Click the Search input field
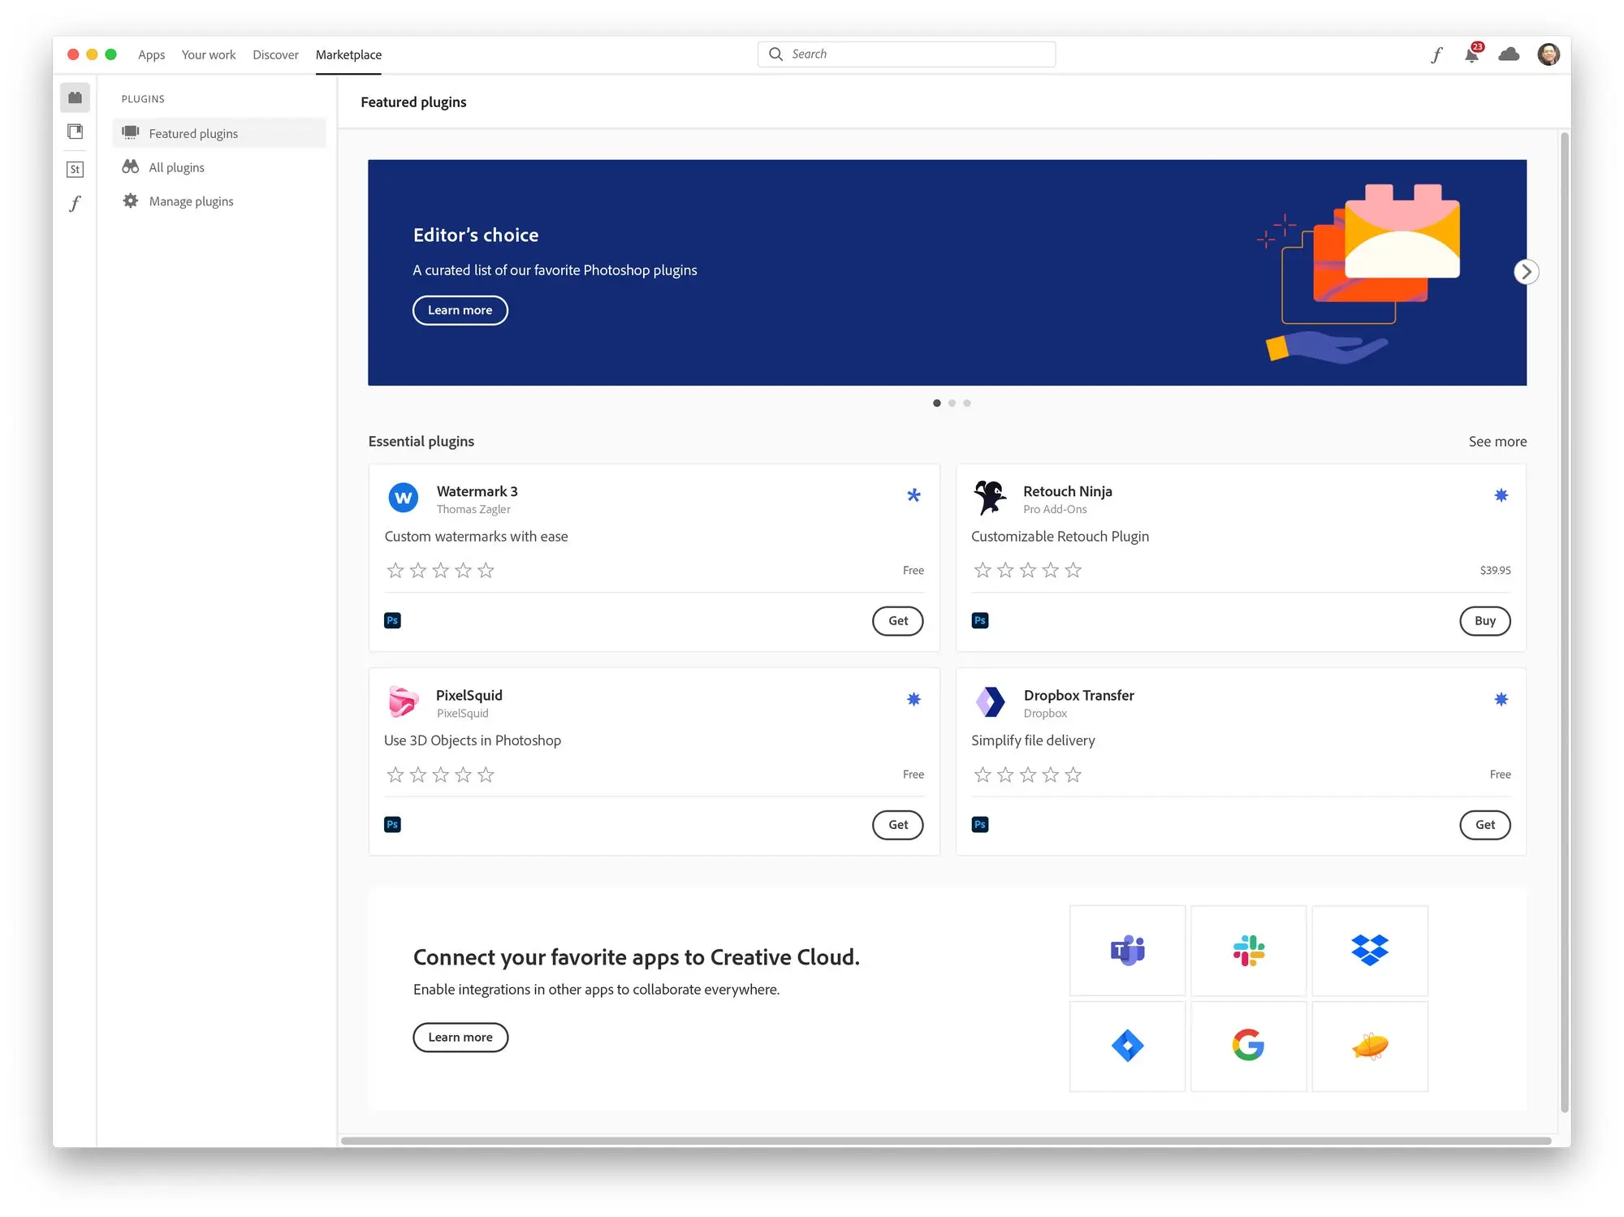Viewport: 1624px width, 1217px height. tap(908, 54)
